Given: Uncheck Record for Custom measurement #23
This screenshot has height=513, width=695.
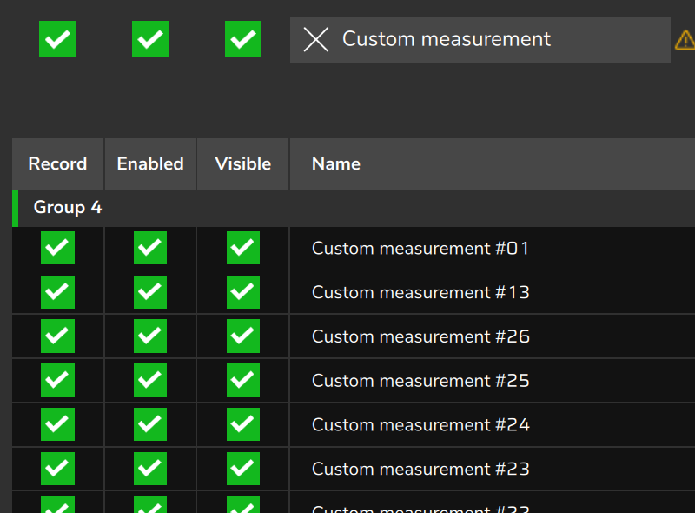Looking at the screenshot, I should click(57, 469).
